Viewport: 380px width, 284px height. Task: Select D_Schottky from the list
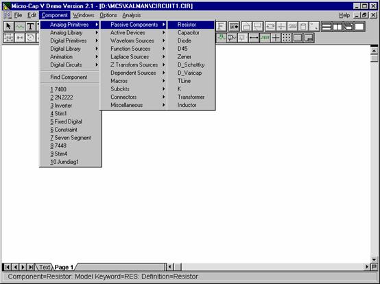click(x=191, y=64)
